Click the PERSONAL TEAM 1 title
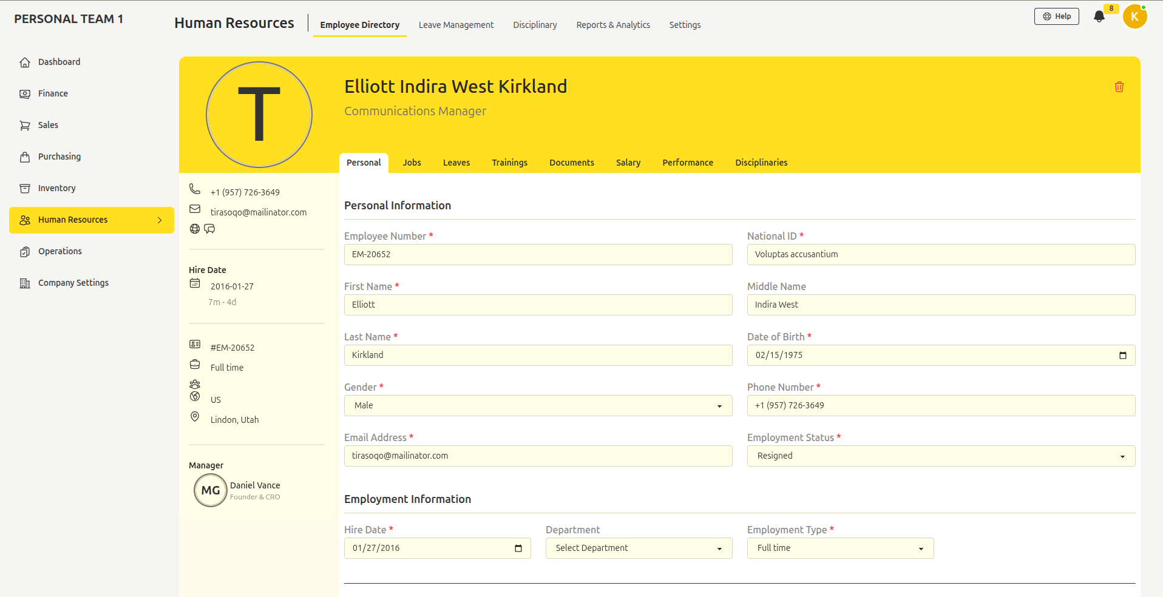 point(69,19)
